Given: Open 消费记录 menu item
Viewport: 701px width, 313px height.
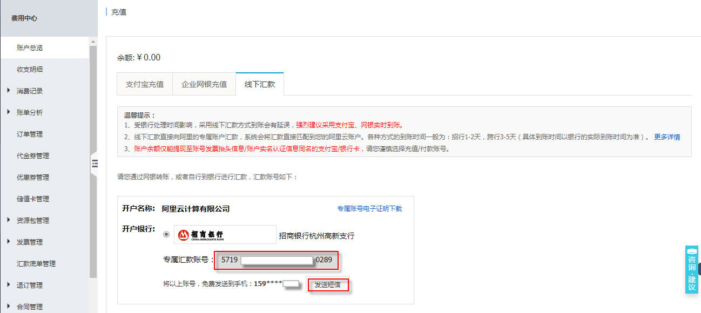Looking at the screenshot, I should pyautogui.click(x=30, y=91).
